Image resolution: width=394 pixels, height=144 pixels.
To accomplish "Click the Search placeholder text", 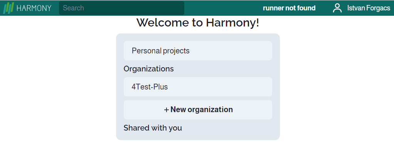I will coord(73,8).
